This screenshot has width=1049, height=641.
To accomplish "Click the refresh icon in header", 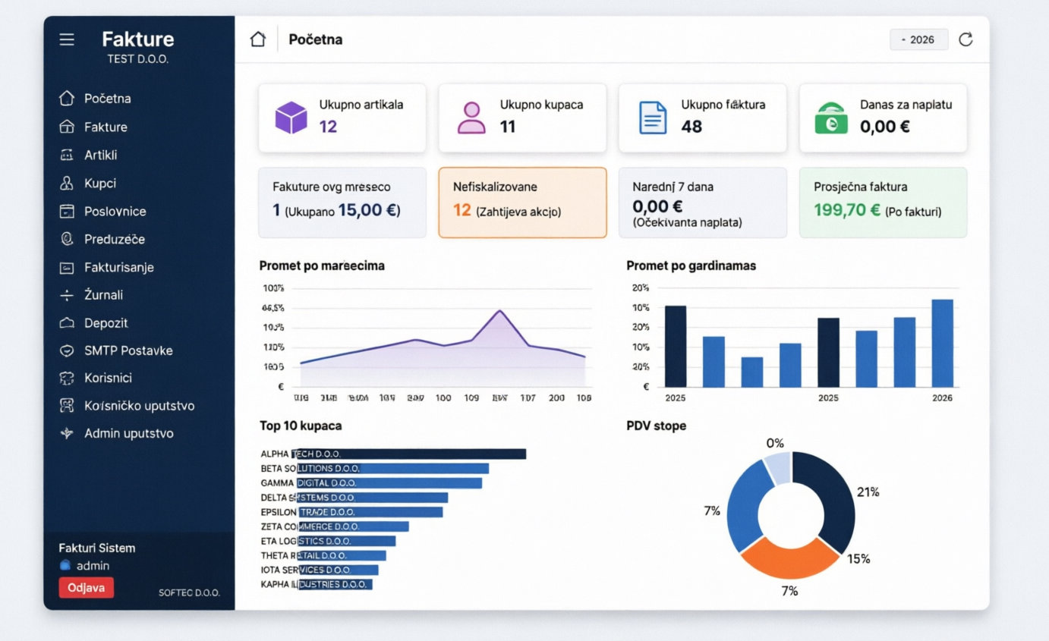I will tap(966, 39).
